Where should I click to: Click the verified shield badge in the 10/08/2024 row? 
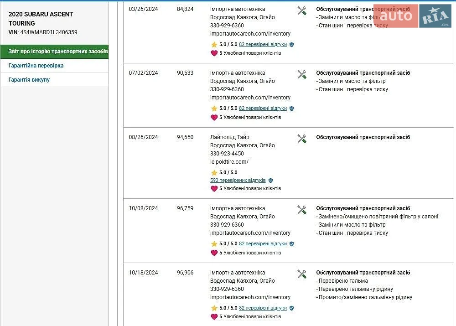[292, 243]
